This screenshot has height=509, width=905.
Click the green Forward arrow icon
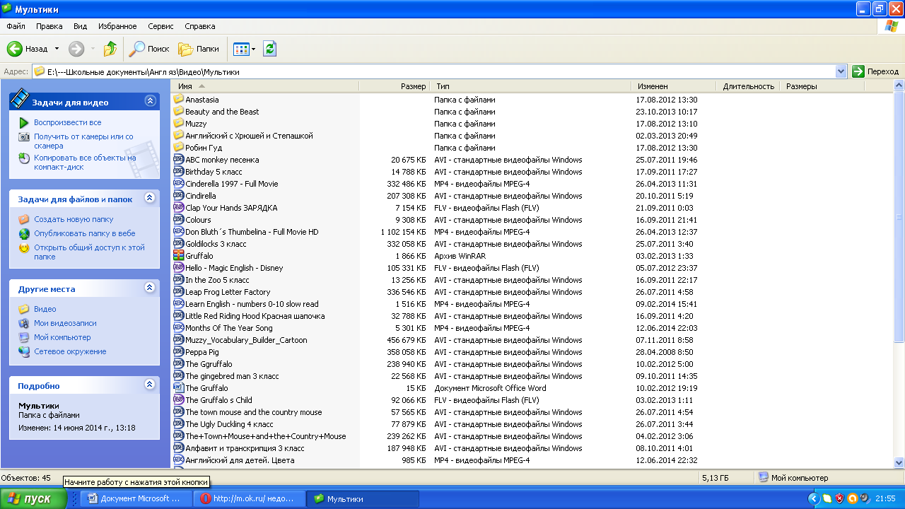[76, 49]
